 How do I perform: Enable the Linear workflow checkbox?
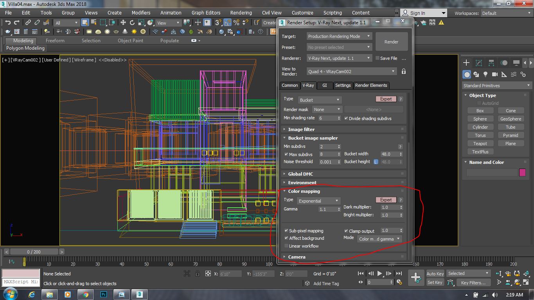(x=286, y=246)
